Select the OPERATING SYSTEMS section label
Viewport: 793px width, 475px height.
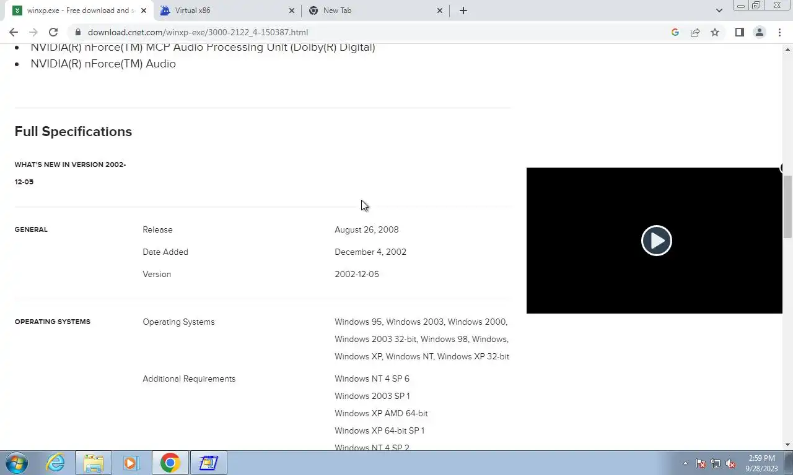(53, 322)
